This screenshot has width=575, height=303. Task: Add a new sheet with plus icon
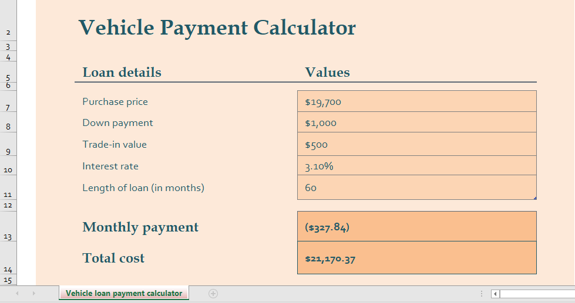[213, 294]
